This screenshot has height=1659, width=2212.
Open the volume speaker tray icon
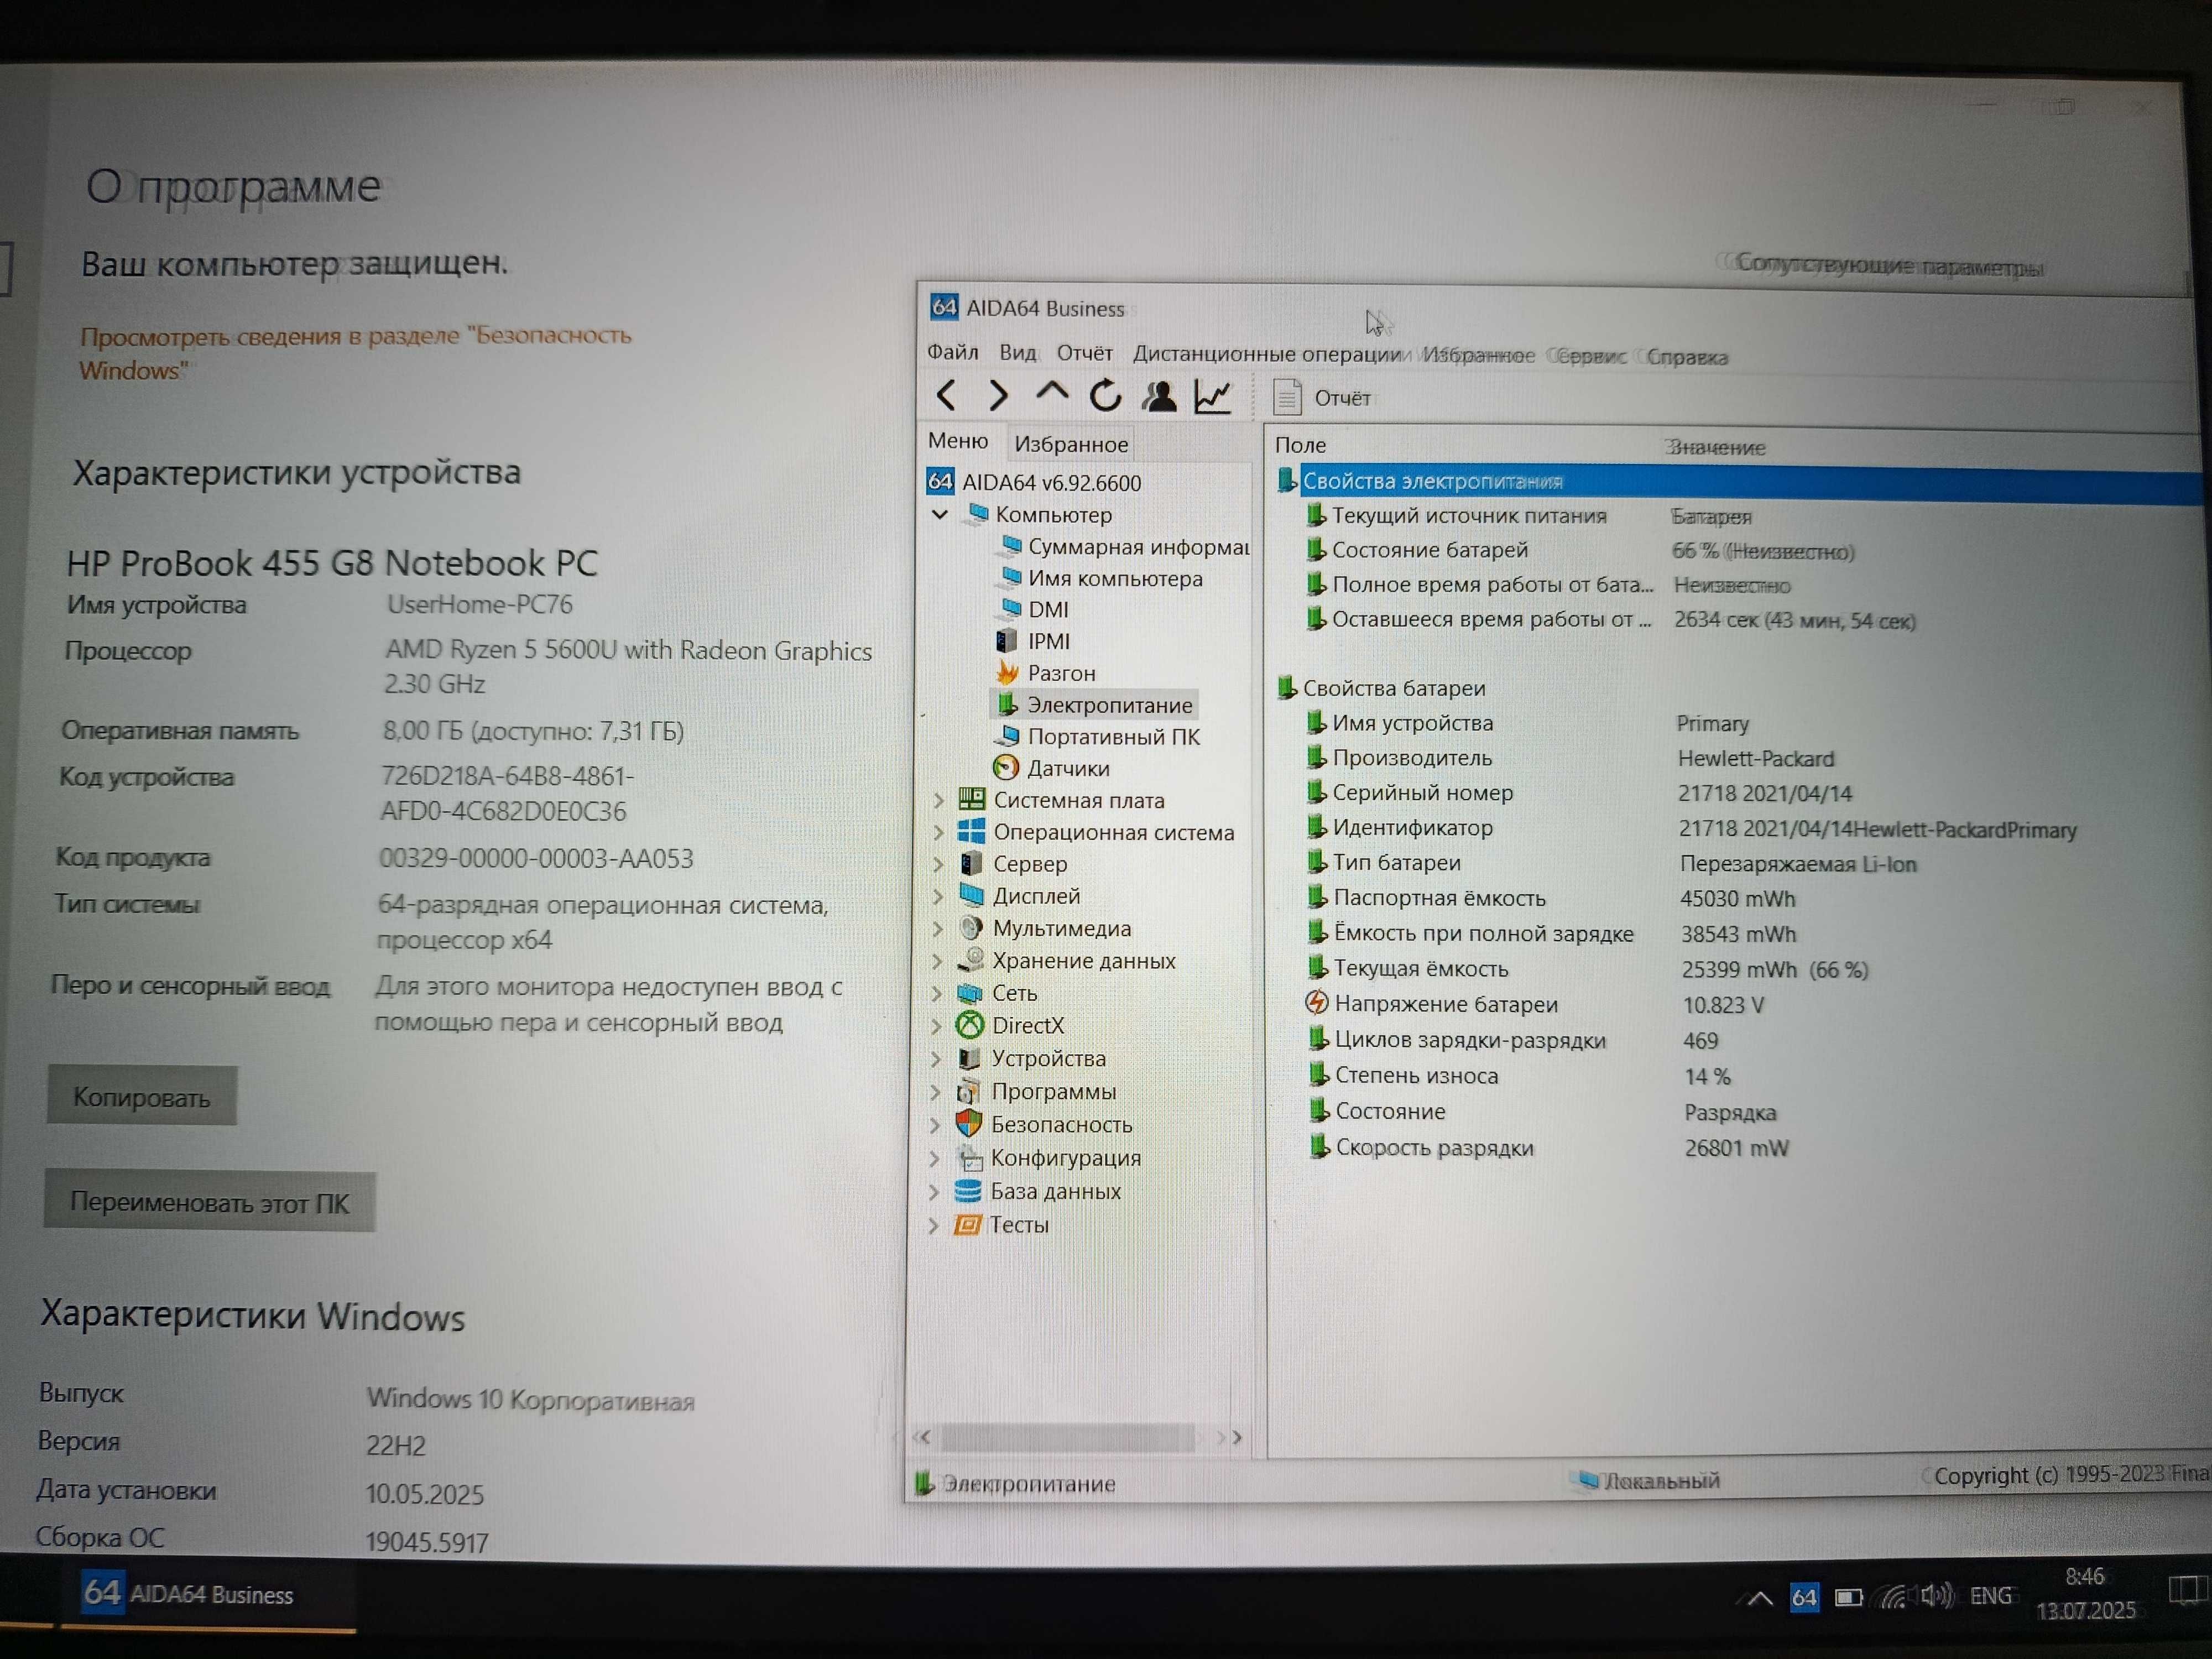click(x=1936, y=1596)
